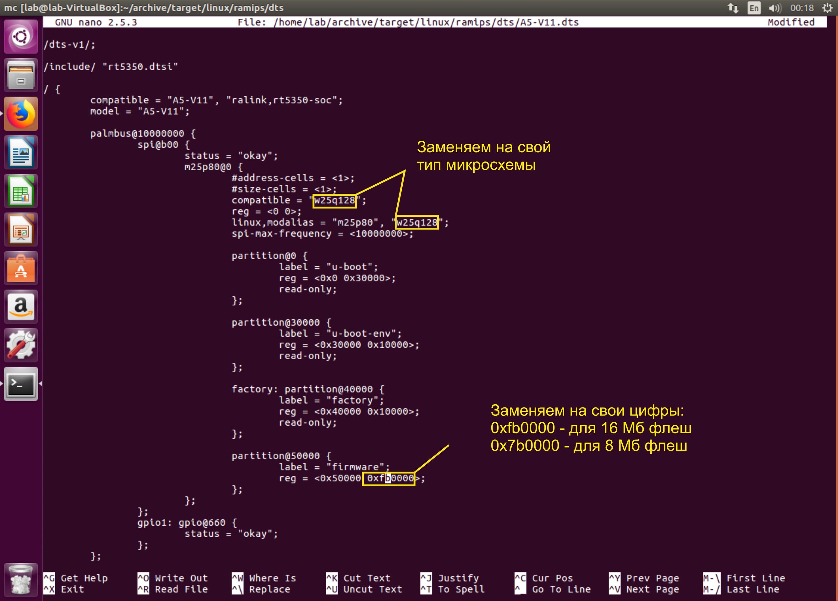Click the GNU nano 2.5.3 version text
Screen dimensions: 838x601
point(96,22)
